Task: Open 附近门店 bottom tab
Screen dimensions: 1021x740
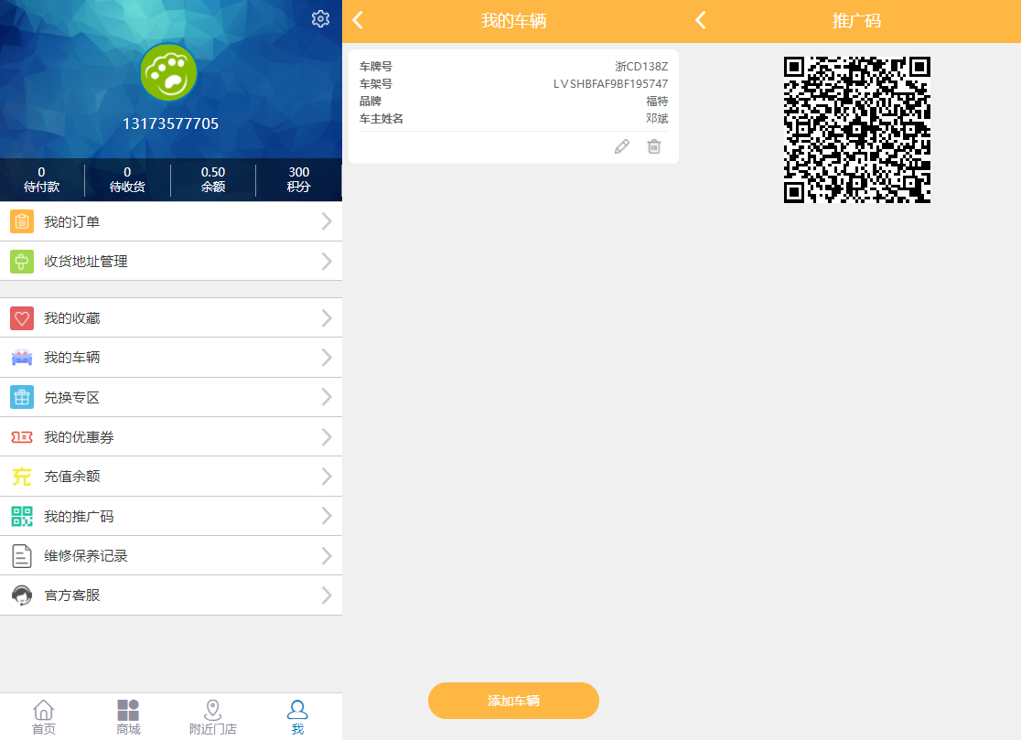Action: (x=213, y=717)
